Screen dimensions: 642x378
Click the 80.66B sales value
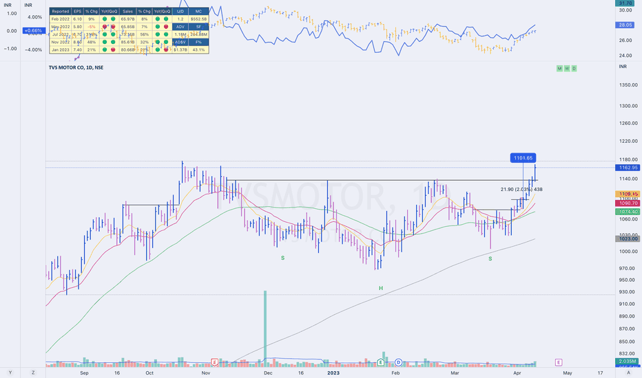coord(127,50)
